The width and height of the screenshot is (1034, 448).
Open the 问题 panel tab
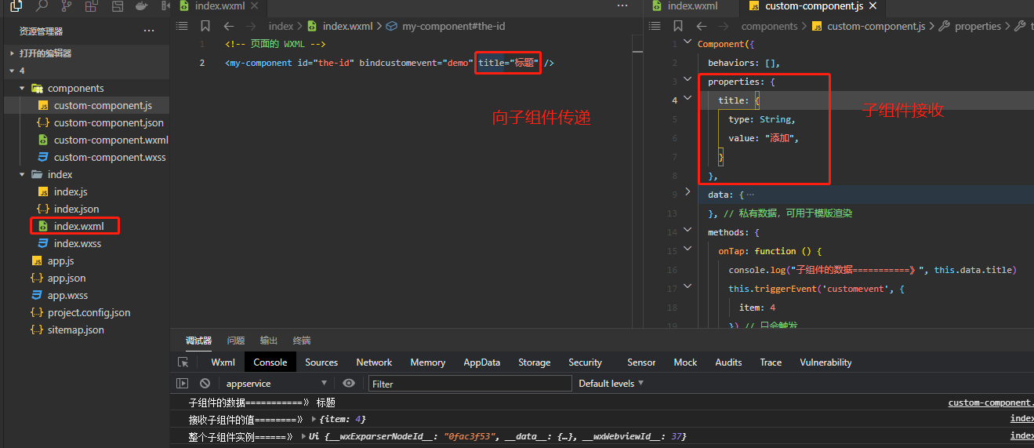(236, 341)
